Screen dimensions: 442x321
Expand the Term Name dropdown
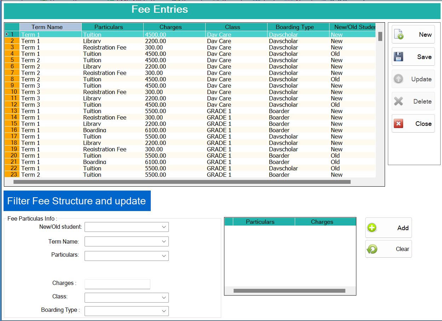[x=163, y=241]
